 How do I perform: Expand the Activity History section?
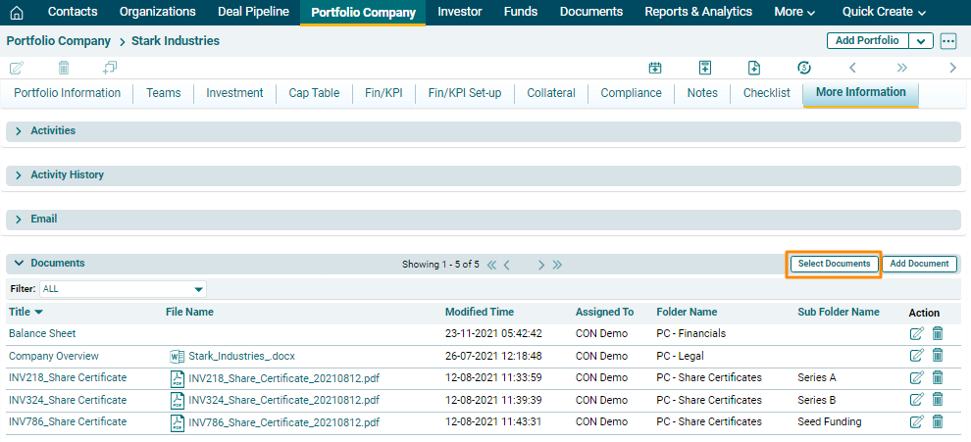click(19, 175)
